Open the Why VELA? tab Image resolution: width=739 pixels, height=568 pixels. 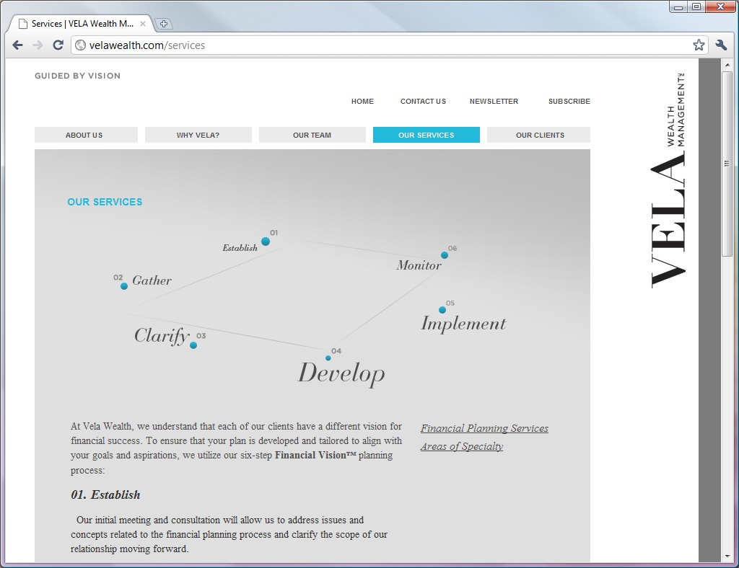(198, 135)
